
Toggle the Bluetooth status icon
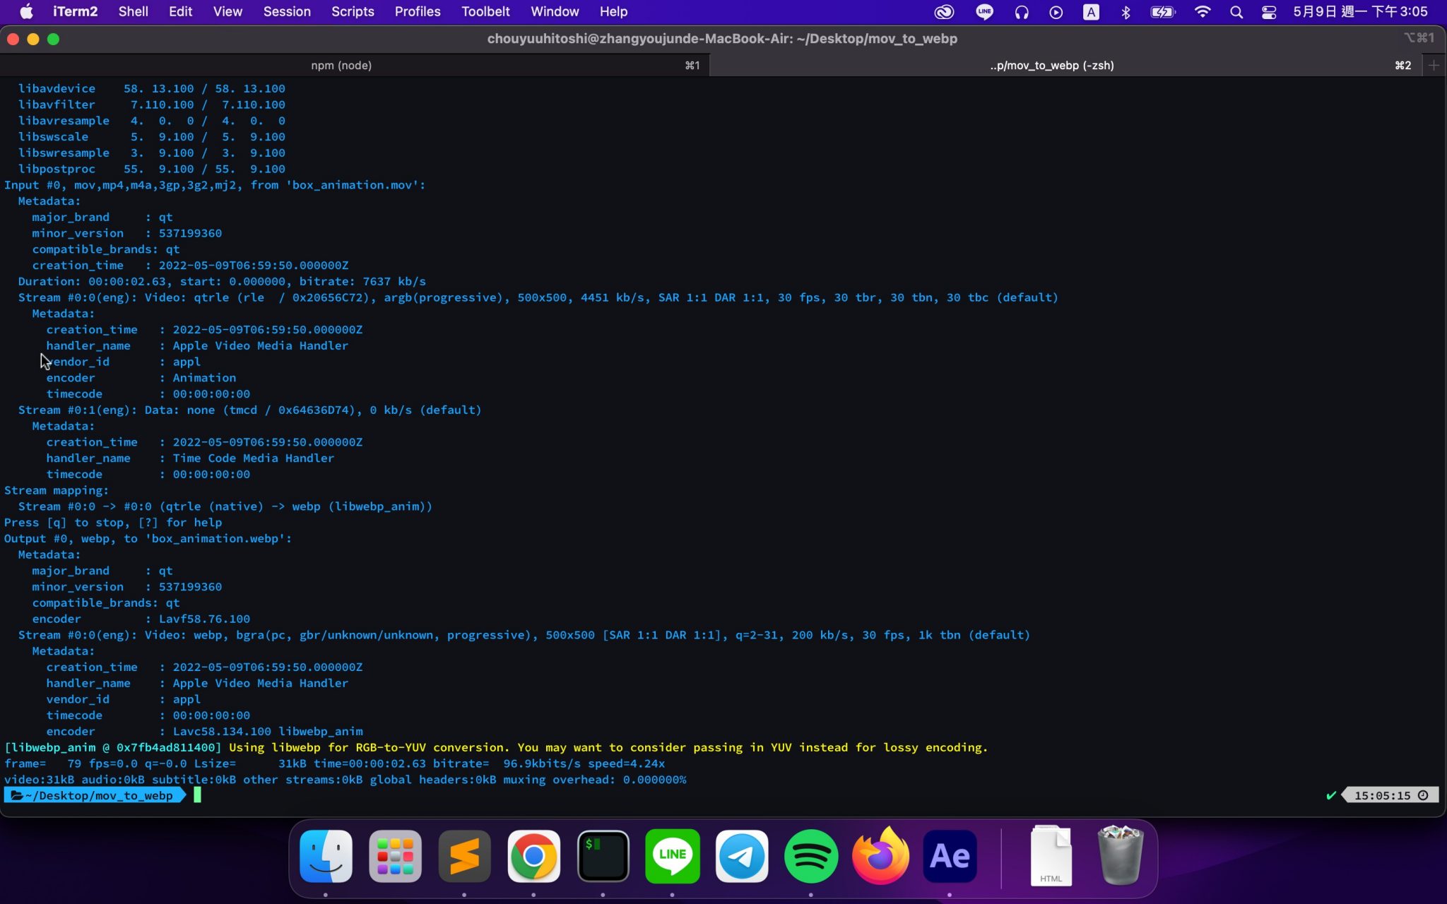1126,12
